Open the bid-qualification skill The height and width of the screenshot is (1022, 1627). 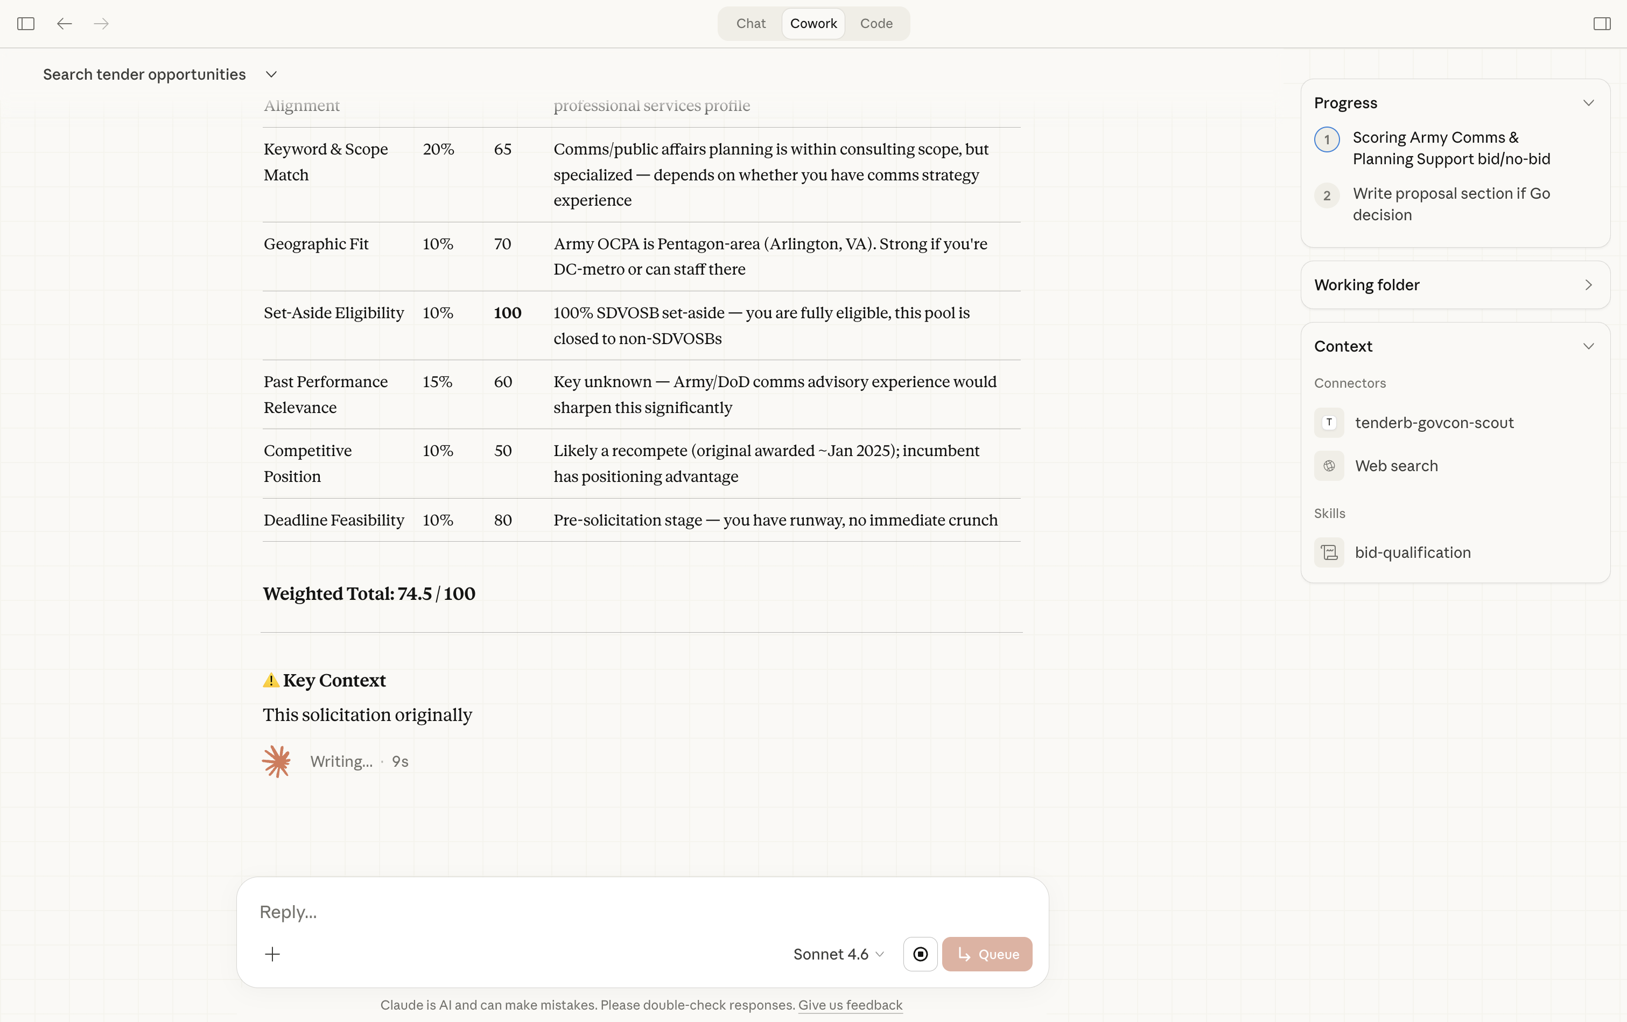[1412, 552]
